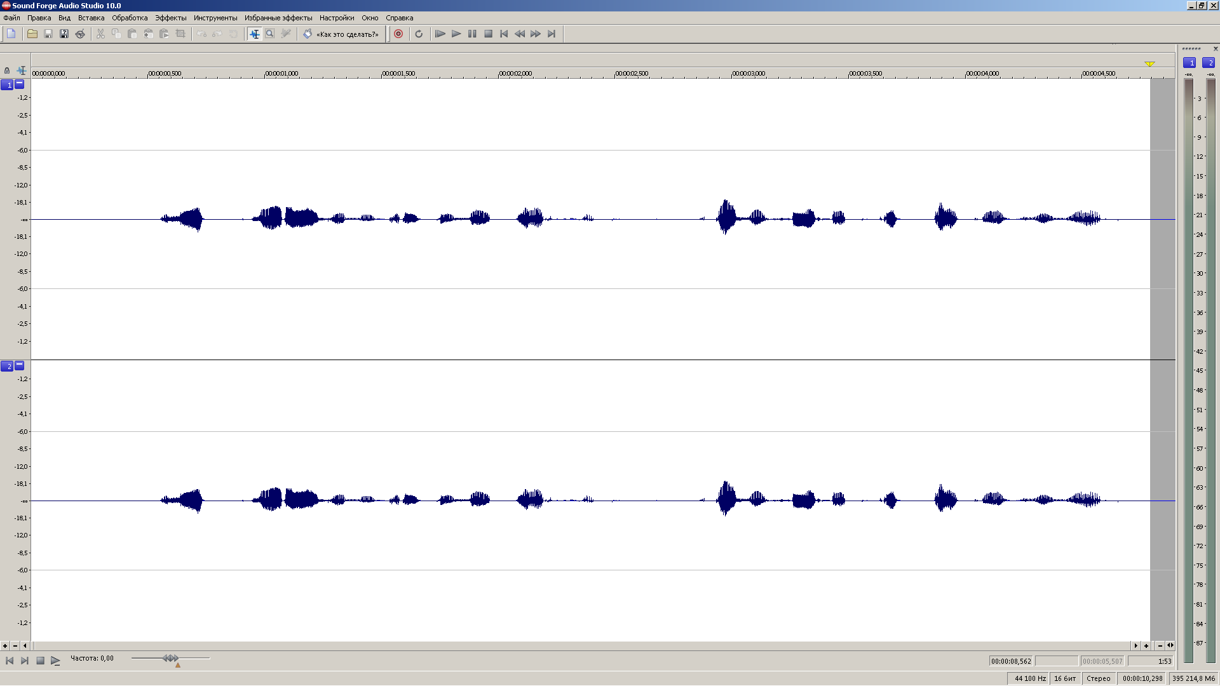The image size is (1220, 686).
Task: Click Play in the transport toolbar
Action: (x=456, y=34)
